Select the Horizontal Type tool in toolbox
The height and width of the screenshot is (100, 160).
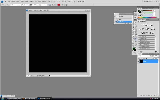(136, 39)
